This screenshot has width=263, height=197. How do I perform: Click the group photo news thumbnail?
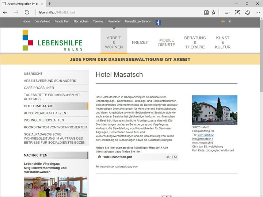(56, 187)
